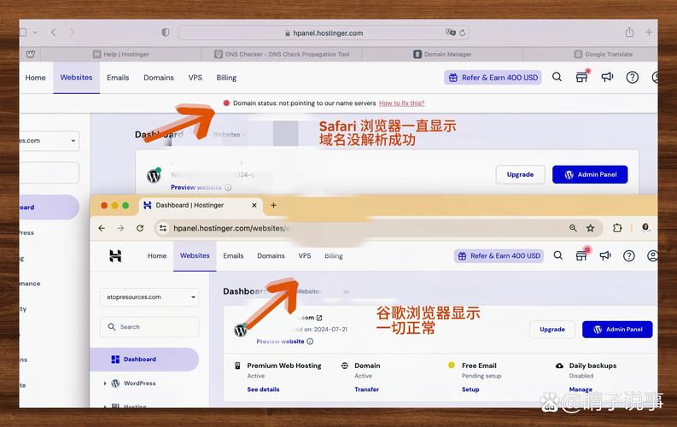Click Refer & Earn in Chrome window
Image resolution: width=677 pixels, height=427 pixels.
[499, 256]
